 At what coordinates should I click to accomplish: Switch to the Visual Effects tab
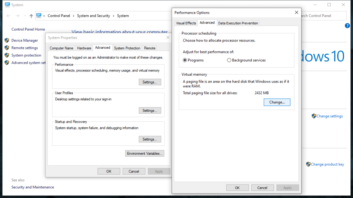(186, 23)
